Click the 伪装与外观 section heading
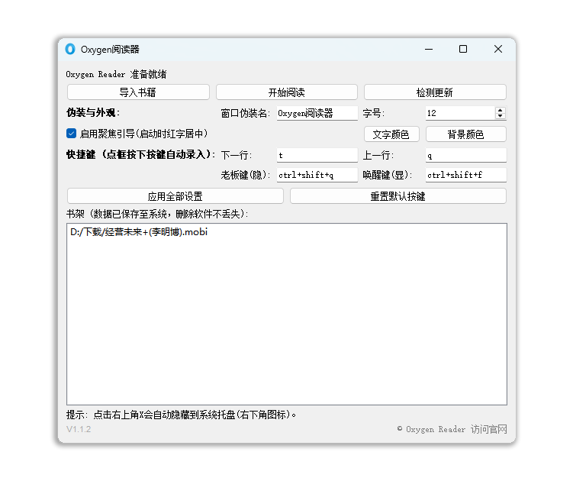This screenshot has width=573, height=481. point(93,113)
